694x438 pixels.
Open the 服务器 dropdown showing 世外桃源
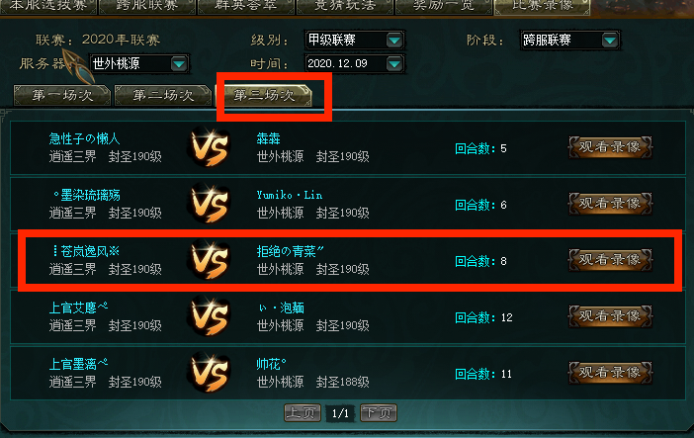coord(179,64)
